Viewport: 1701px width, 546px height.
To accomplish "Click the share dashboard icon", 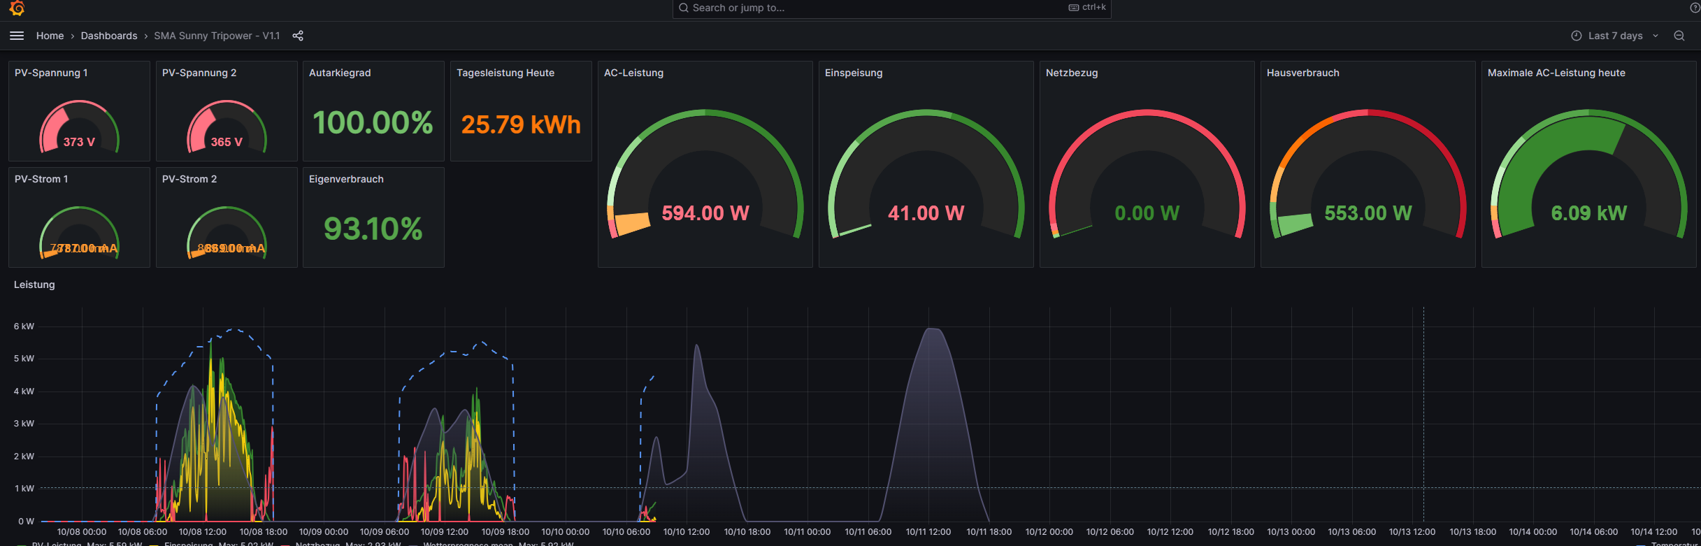I will 298,36.
